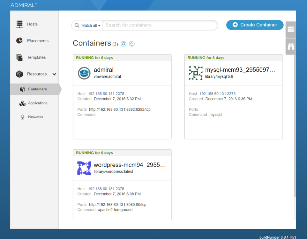Click December 7, 2016 6:36 PM date

(x=229, y=99)
